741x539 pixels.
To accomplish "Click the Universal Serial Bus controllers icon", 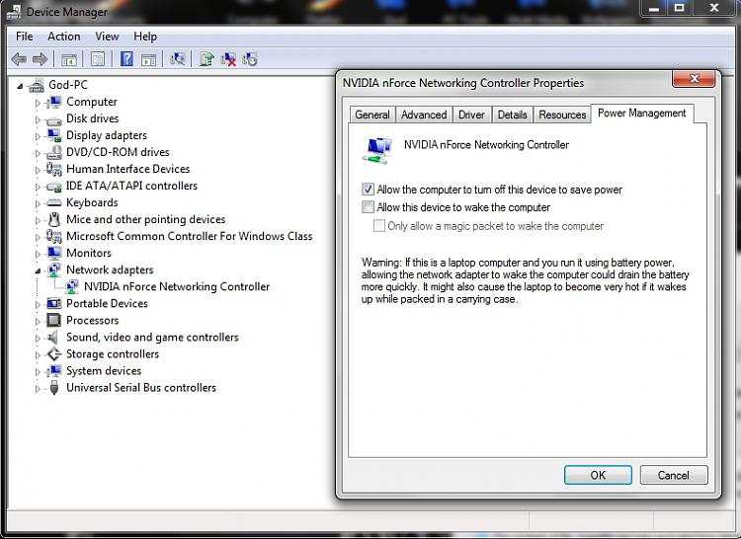I will 54,388.
